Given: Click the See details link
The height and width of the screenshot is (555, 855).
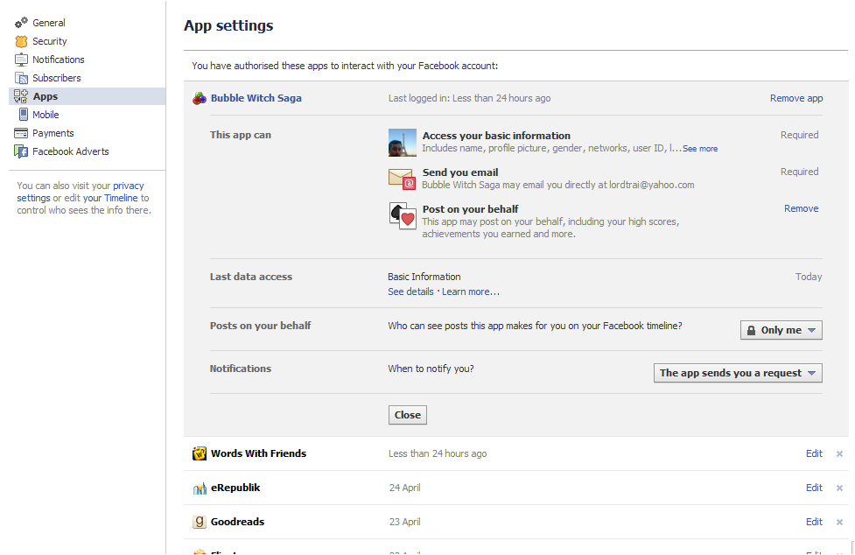Looking at the screenshot, I should [410, 292].
